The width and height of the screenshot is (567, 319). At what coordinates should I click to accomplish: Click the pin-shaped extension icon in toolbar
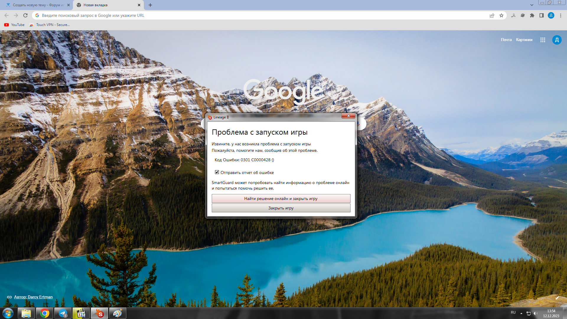[x=513, y=15]
